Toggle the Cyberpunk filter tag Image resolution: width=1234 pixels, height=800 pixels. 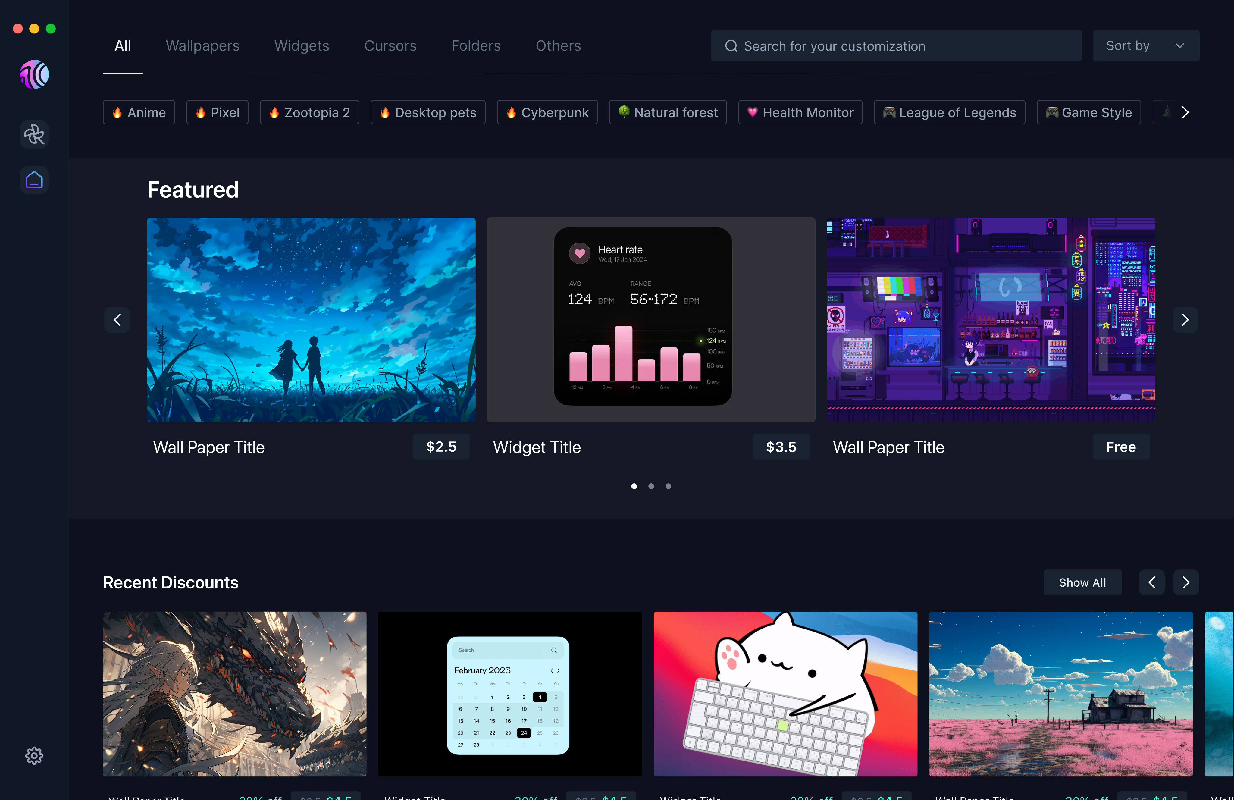[x=547, y=112]
